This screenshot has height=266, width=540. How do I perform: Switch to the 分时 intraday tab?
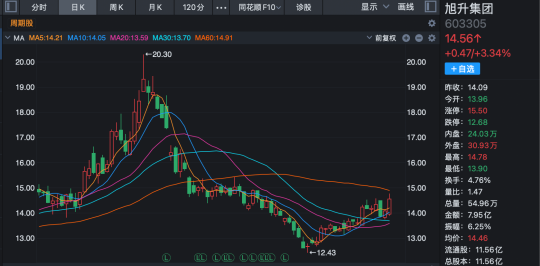[x=38, y=7]
